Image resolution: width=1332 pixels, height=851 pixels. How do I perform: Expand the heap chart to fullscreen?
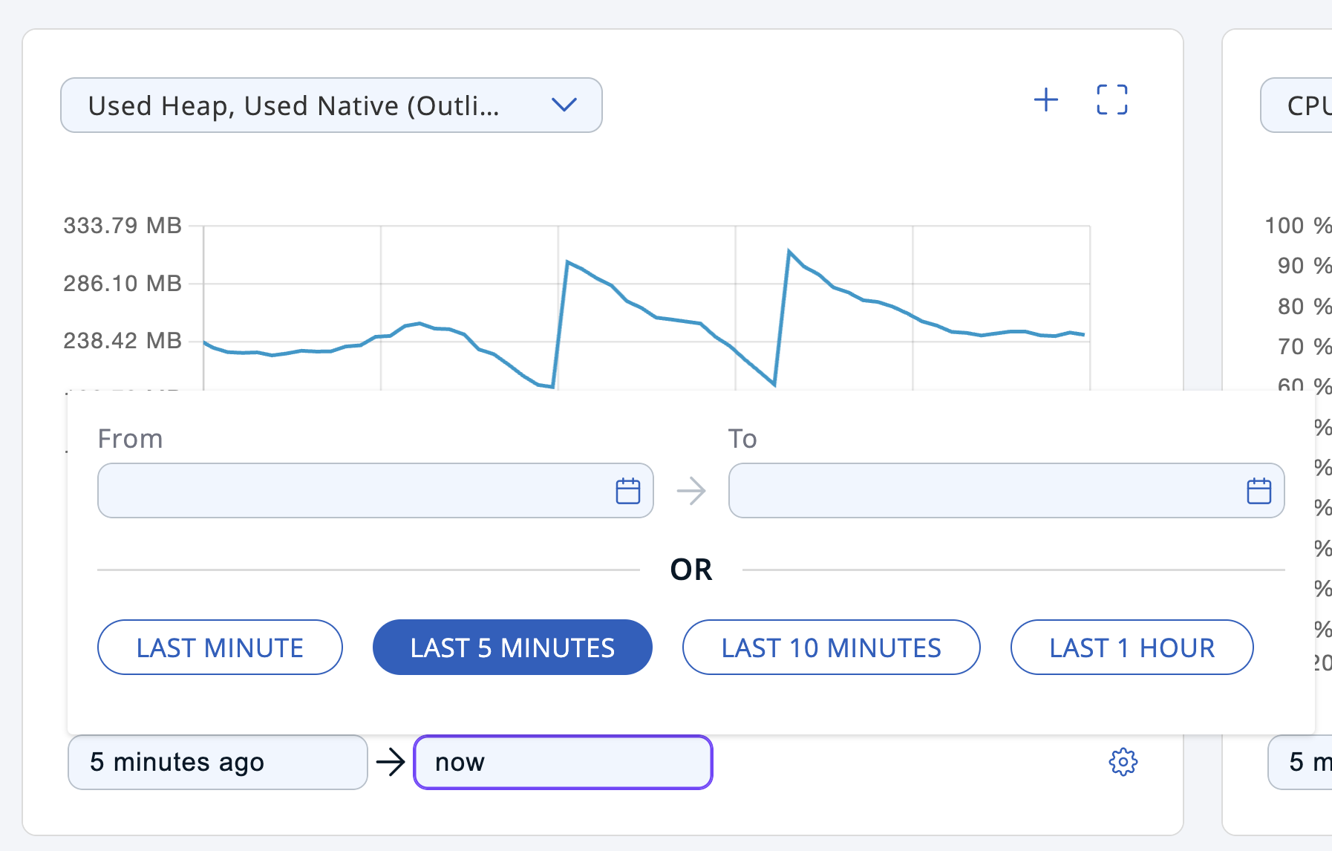(1111, 100)
